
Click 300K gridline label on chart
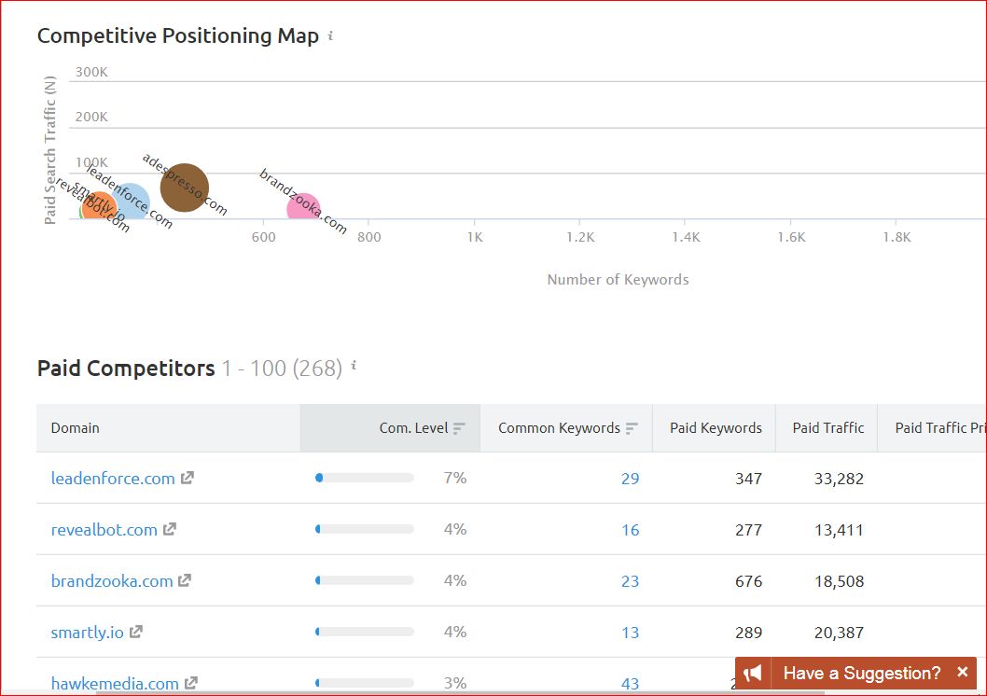[x=91, y=72]
